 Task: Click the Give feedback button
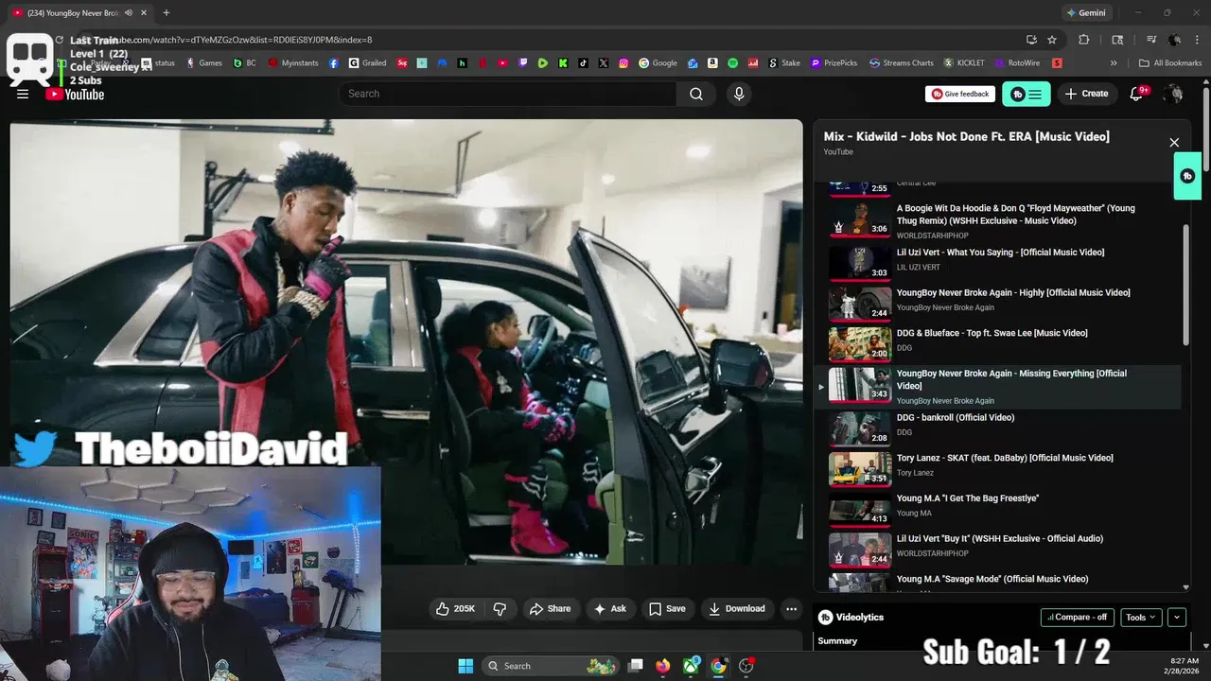959,94
